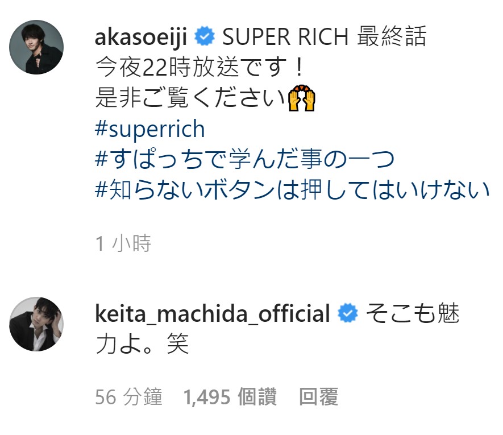Click 回覆 to reply to comment

click(318, 397)
